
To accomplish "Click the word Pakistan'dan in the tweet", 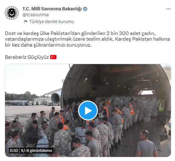I will pos(65,33).
